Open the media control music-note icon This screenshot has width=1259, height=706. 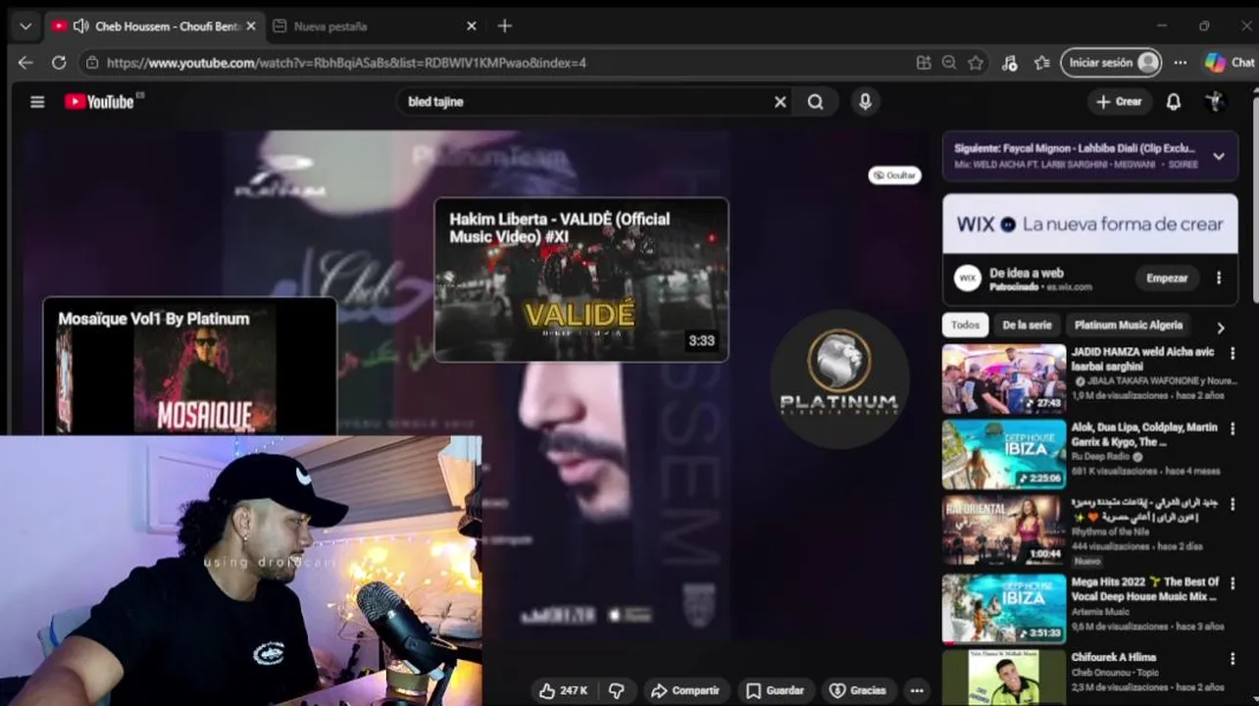[1009, 63]
